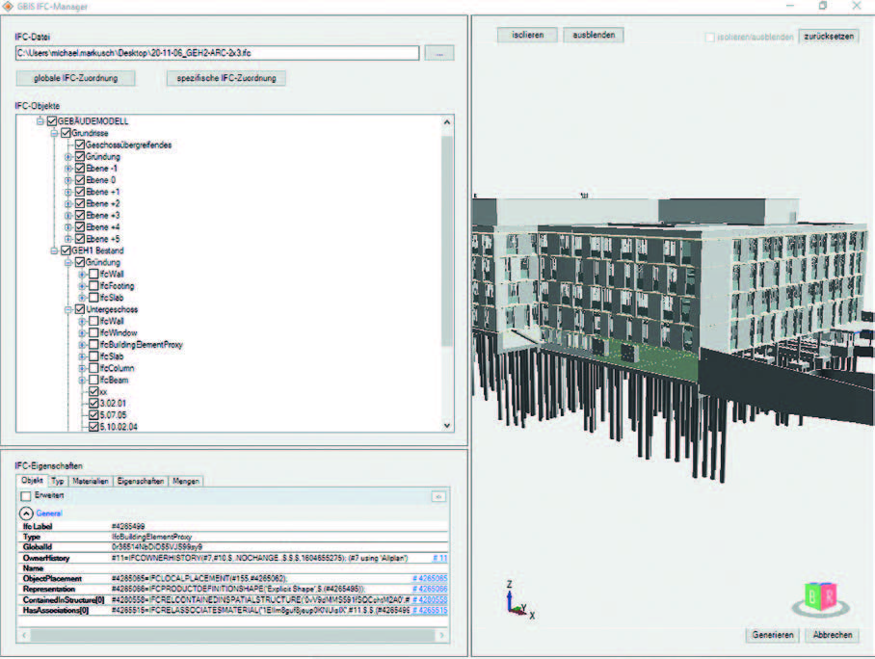Click the ausblenden button
Screen dimensions: 875x659
click(594, 35)
